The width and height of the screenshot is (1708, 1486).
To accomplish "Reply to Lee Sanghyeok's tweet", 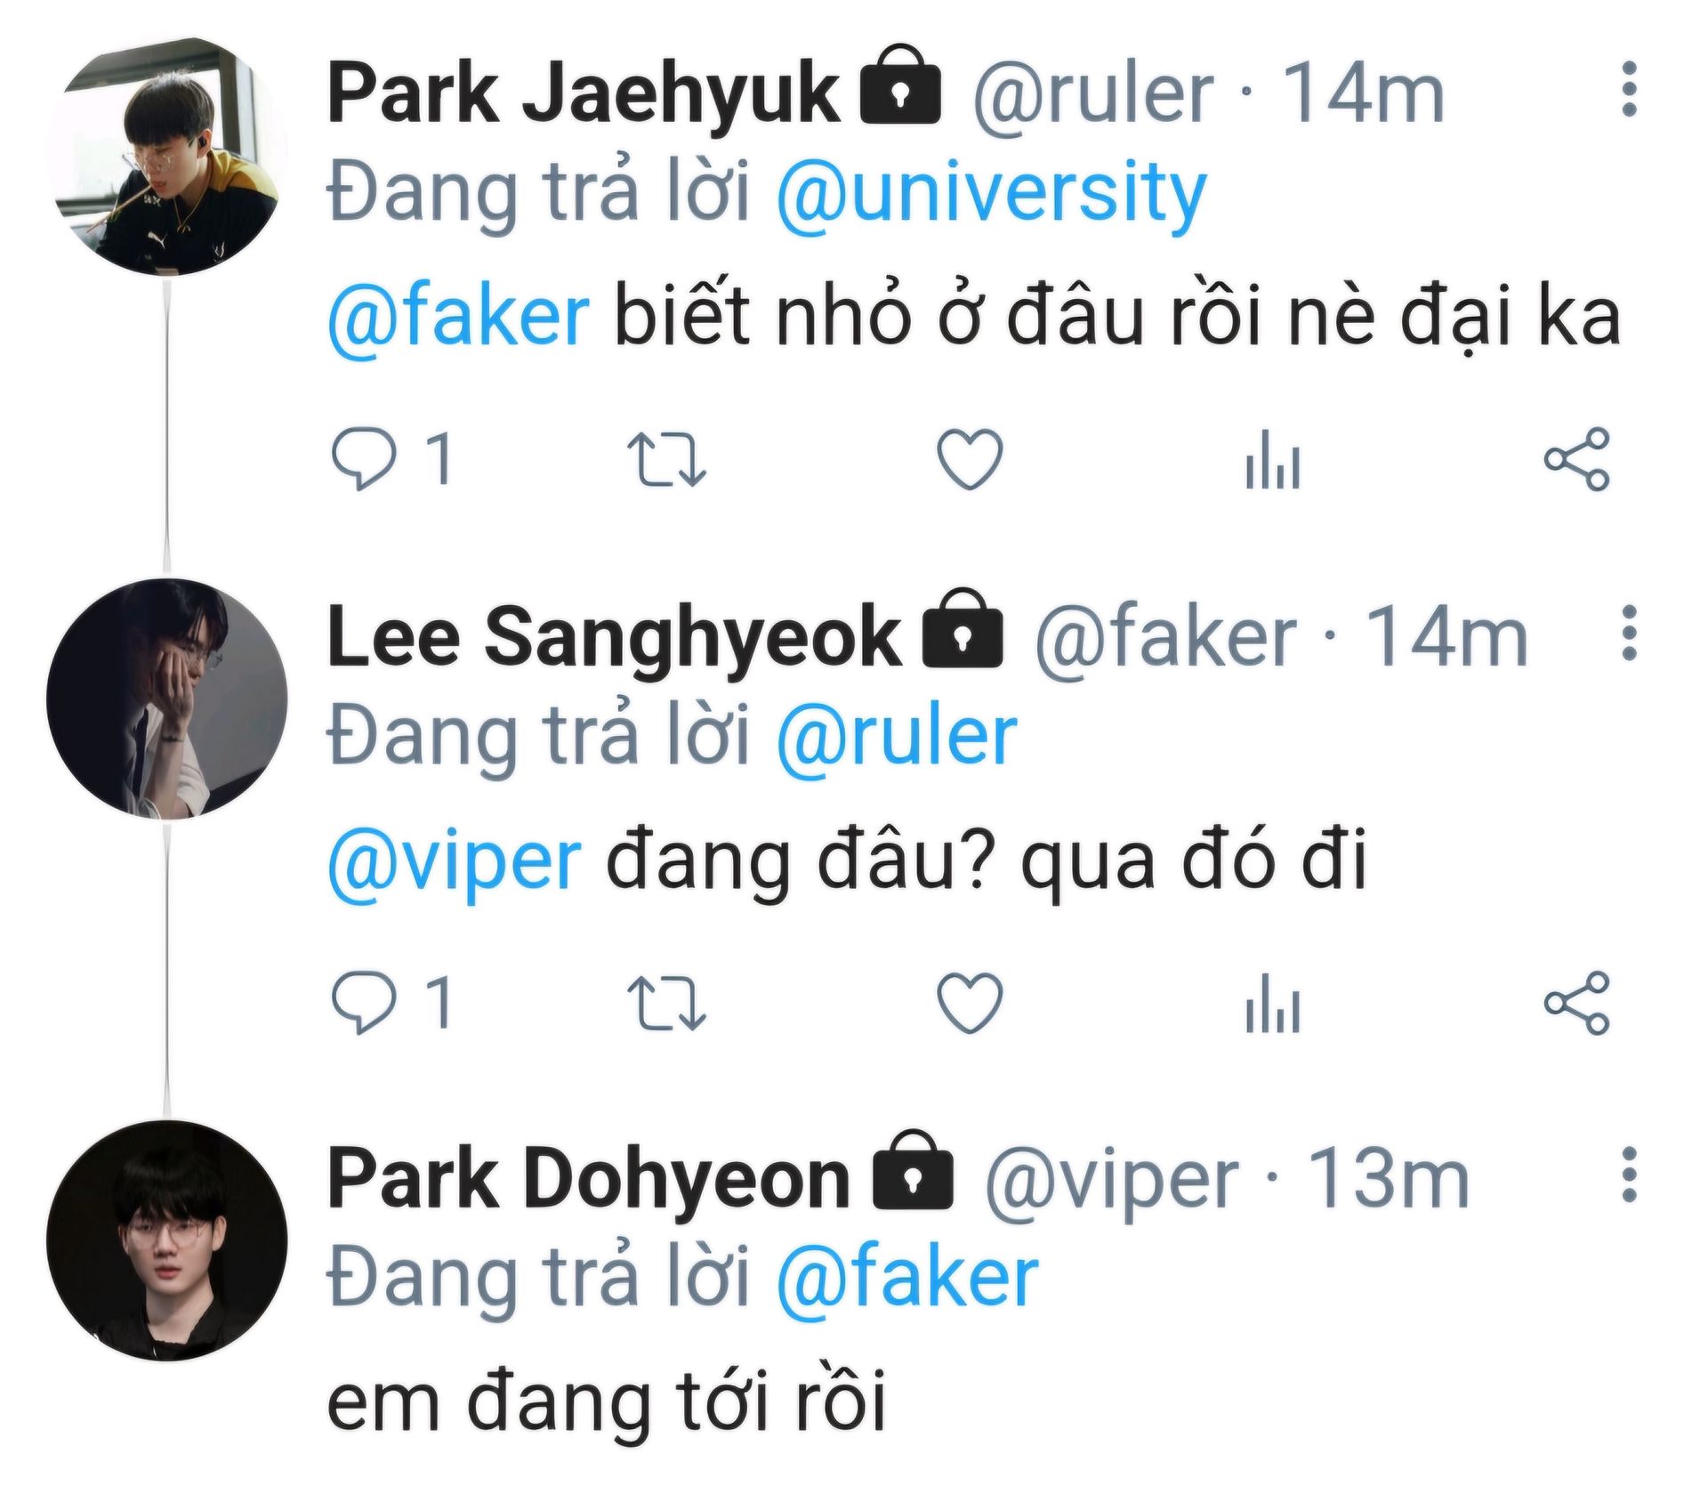I will click(x=363, y=1003).
